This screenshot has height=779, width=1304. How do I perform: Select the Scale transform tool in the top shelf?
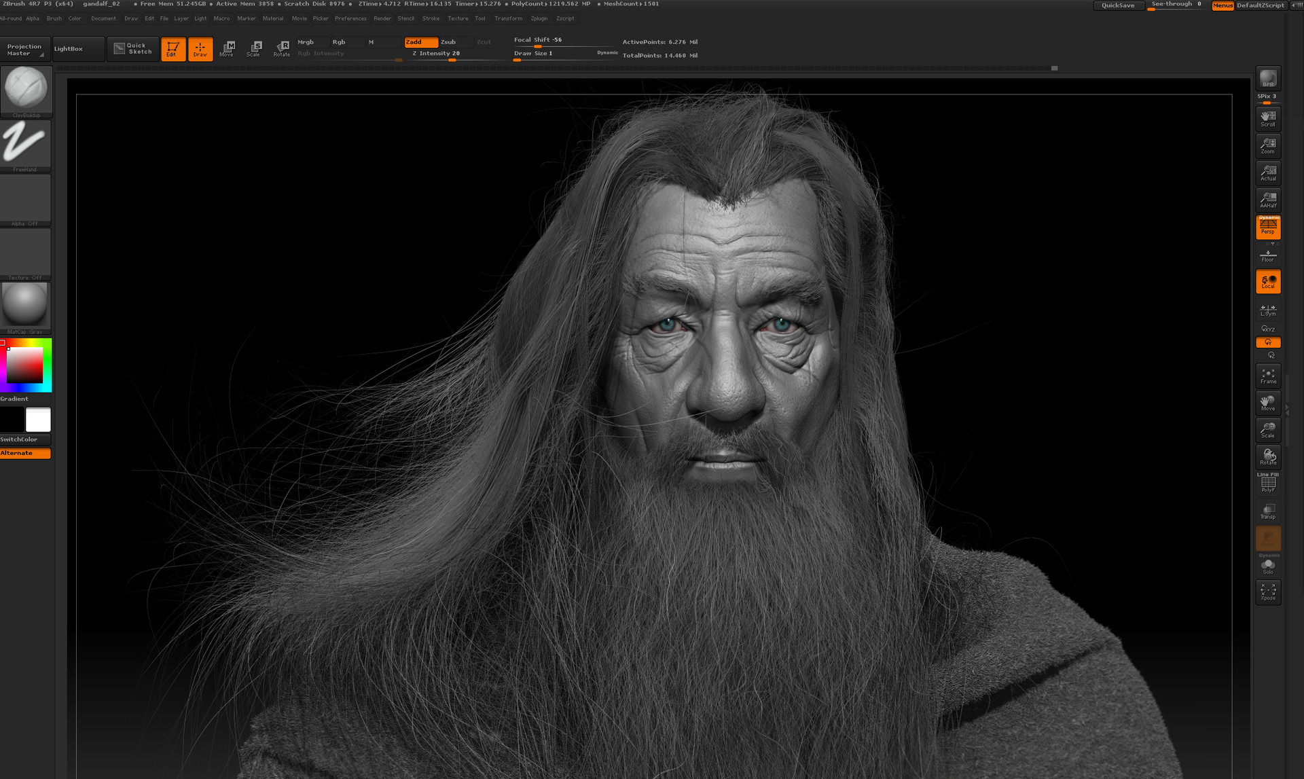(x=254, y=49)
